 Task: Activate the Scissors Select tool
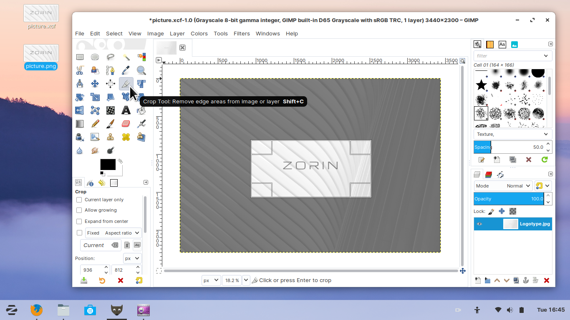pos(80,70)
